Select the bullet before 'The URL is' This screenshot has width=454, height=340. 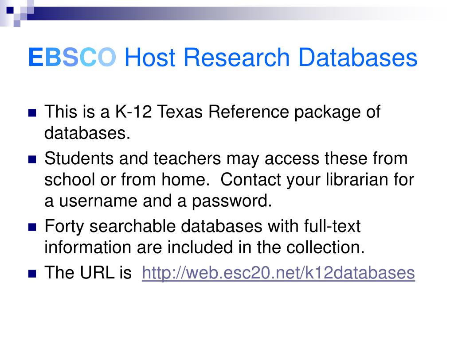pos(32,274)
